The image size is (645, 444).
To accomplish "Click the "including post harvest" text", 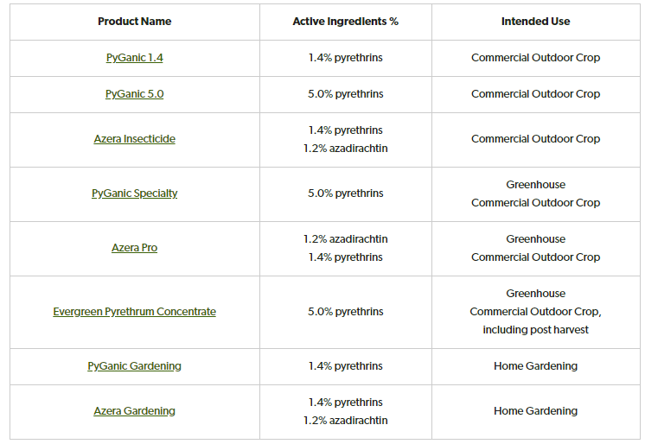I will click(535, 330).
